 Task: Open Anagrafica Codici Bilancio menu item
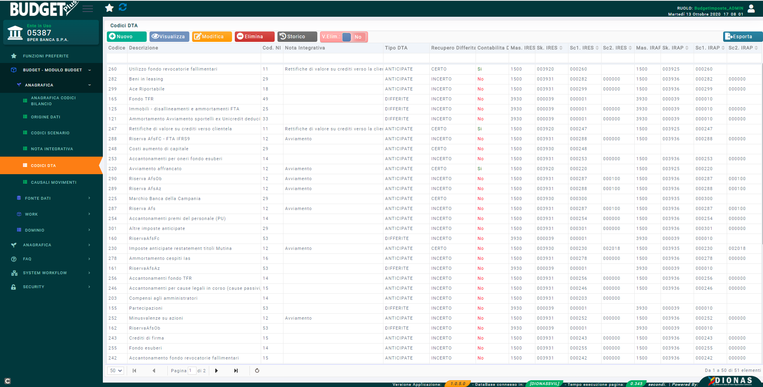[x=52, y=101]
